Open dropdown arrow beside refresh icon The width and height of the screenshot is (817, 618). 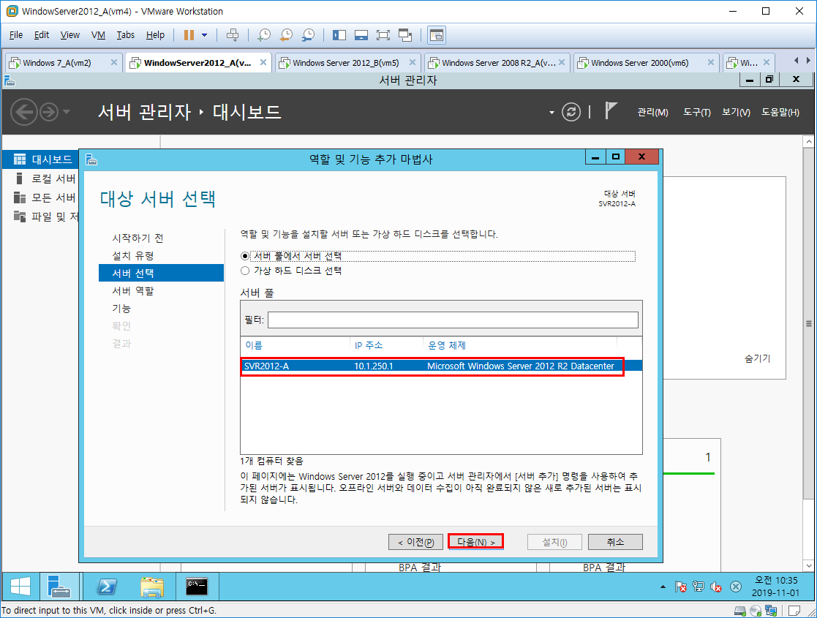click(551, 113)
